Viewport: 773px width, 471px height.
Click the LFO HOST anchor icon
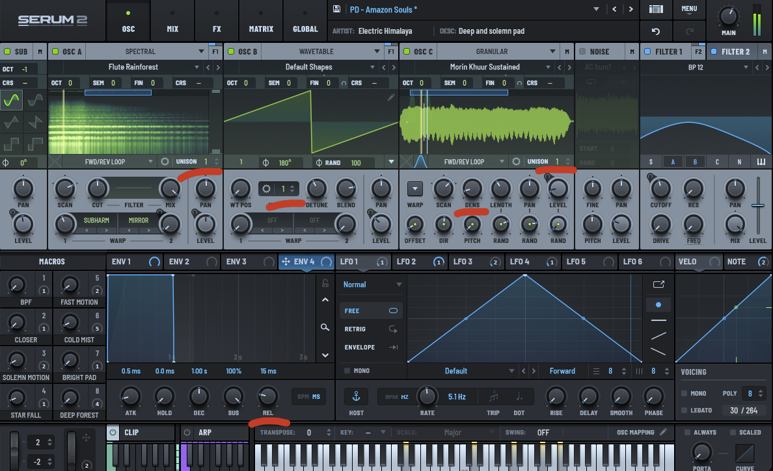click(x=356, y=396)
